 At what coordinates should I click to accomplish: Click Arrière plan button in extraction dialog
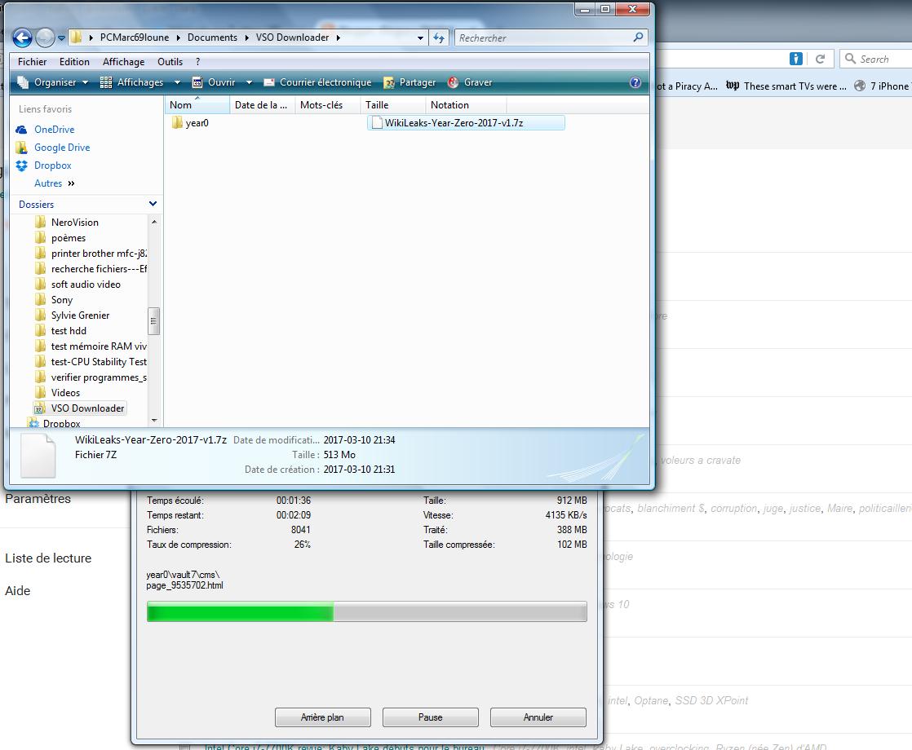tap(322, 717)
